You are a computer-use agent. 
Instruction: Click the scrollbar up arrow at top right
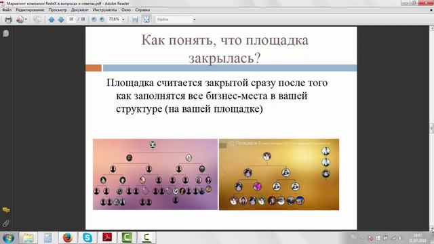point(431,28)
